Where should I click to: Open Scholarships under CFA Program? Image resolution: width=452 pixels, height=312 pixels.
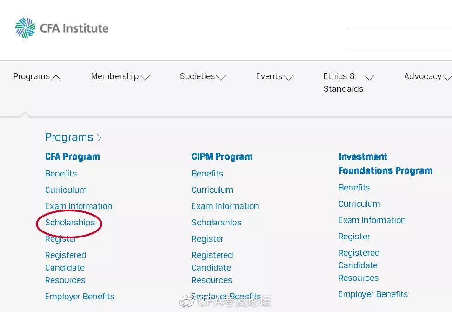click(70, 223)
